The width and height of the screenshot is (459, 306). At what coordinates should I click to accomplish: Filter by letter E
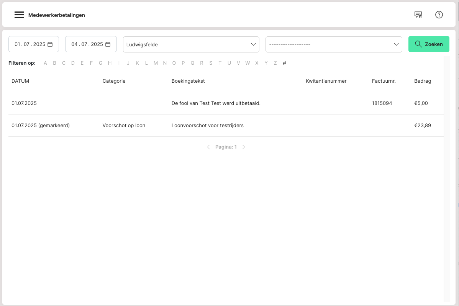click(x=82, y=63)
